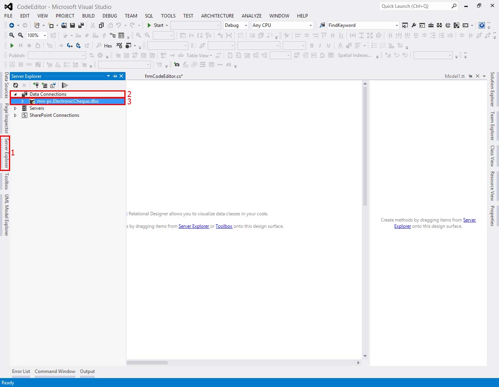
Task: Open the SQL menu
Action: click(149, 16)
